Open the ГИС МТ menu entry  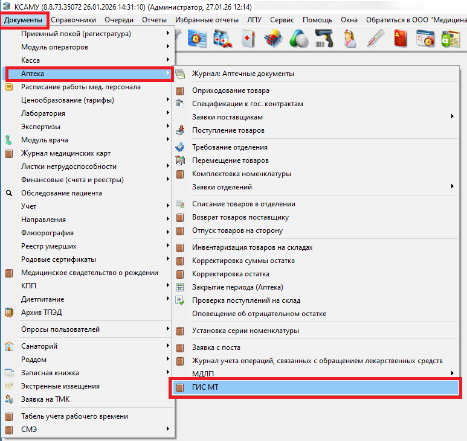205,387
